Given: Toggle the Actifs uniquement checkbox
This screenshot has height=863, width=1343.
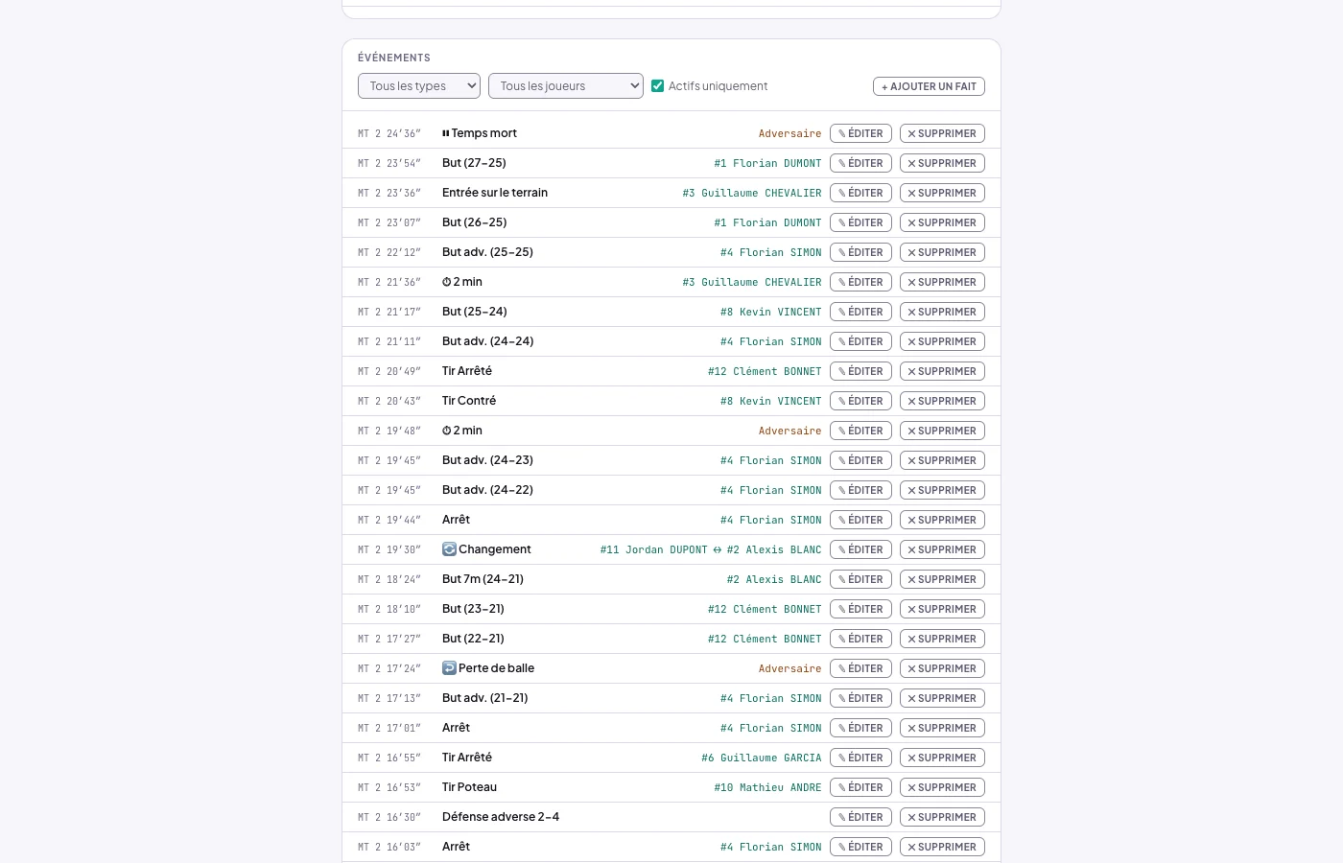Looking at the screenshot, I should (x=657, y=86).
